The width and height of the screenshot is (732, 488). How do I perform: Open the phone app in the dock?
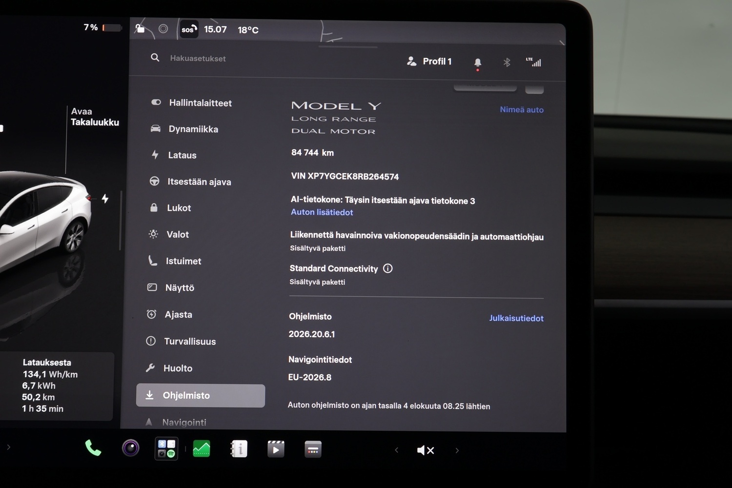pyautogui.click(x=93, y=448)
